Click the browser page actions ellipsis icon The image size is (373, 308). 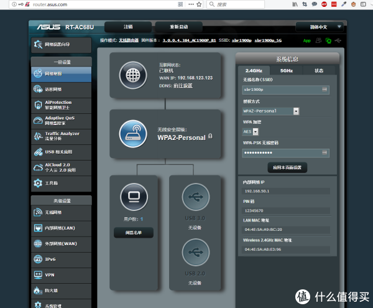tap(191, 4)
